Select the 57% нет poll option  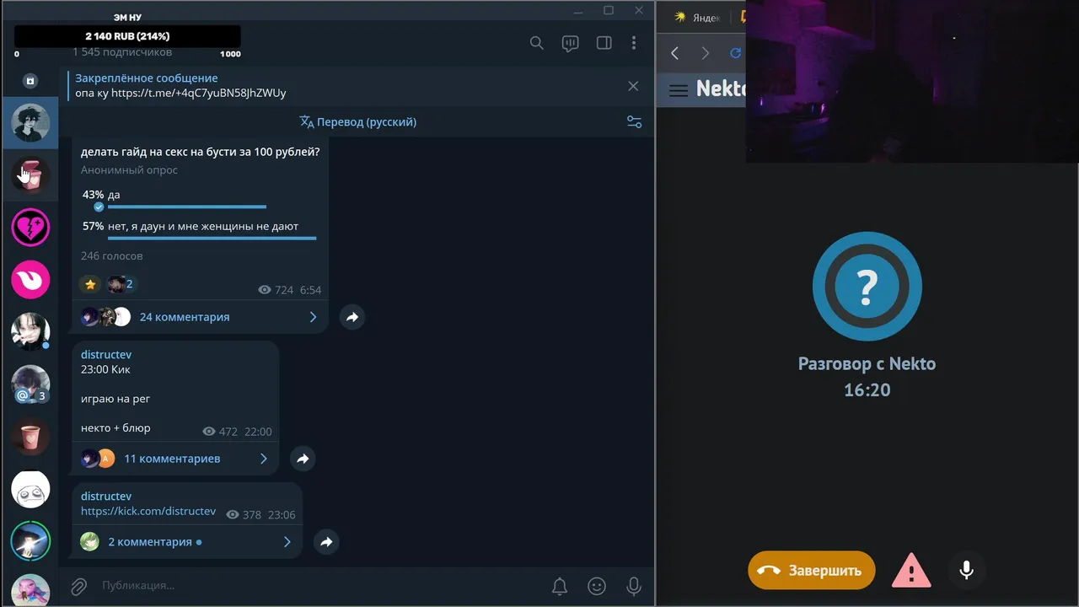click(199, 230)
